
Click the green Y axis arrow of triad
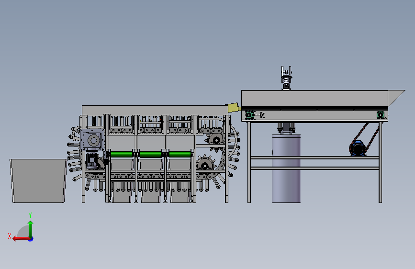click(x=31, y=229)
